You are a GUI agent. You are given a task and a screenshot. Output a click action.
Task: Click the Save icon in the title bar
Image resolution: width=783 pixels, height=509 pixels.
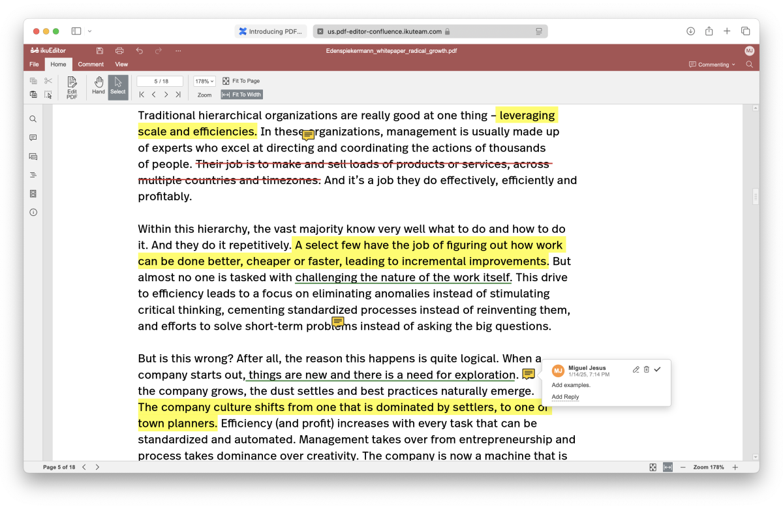tap(99, 51)
